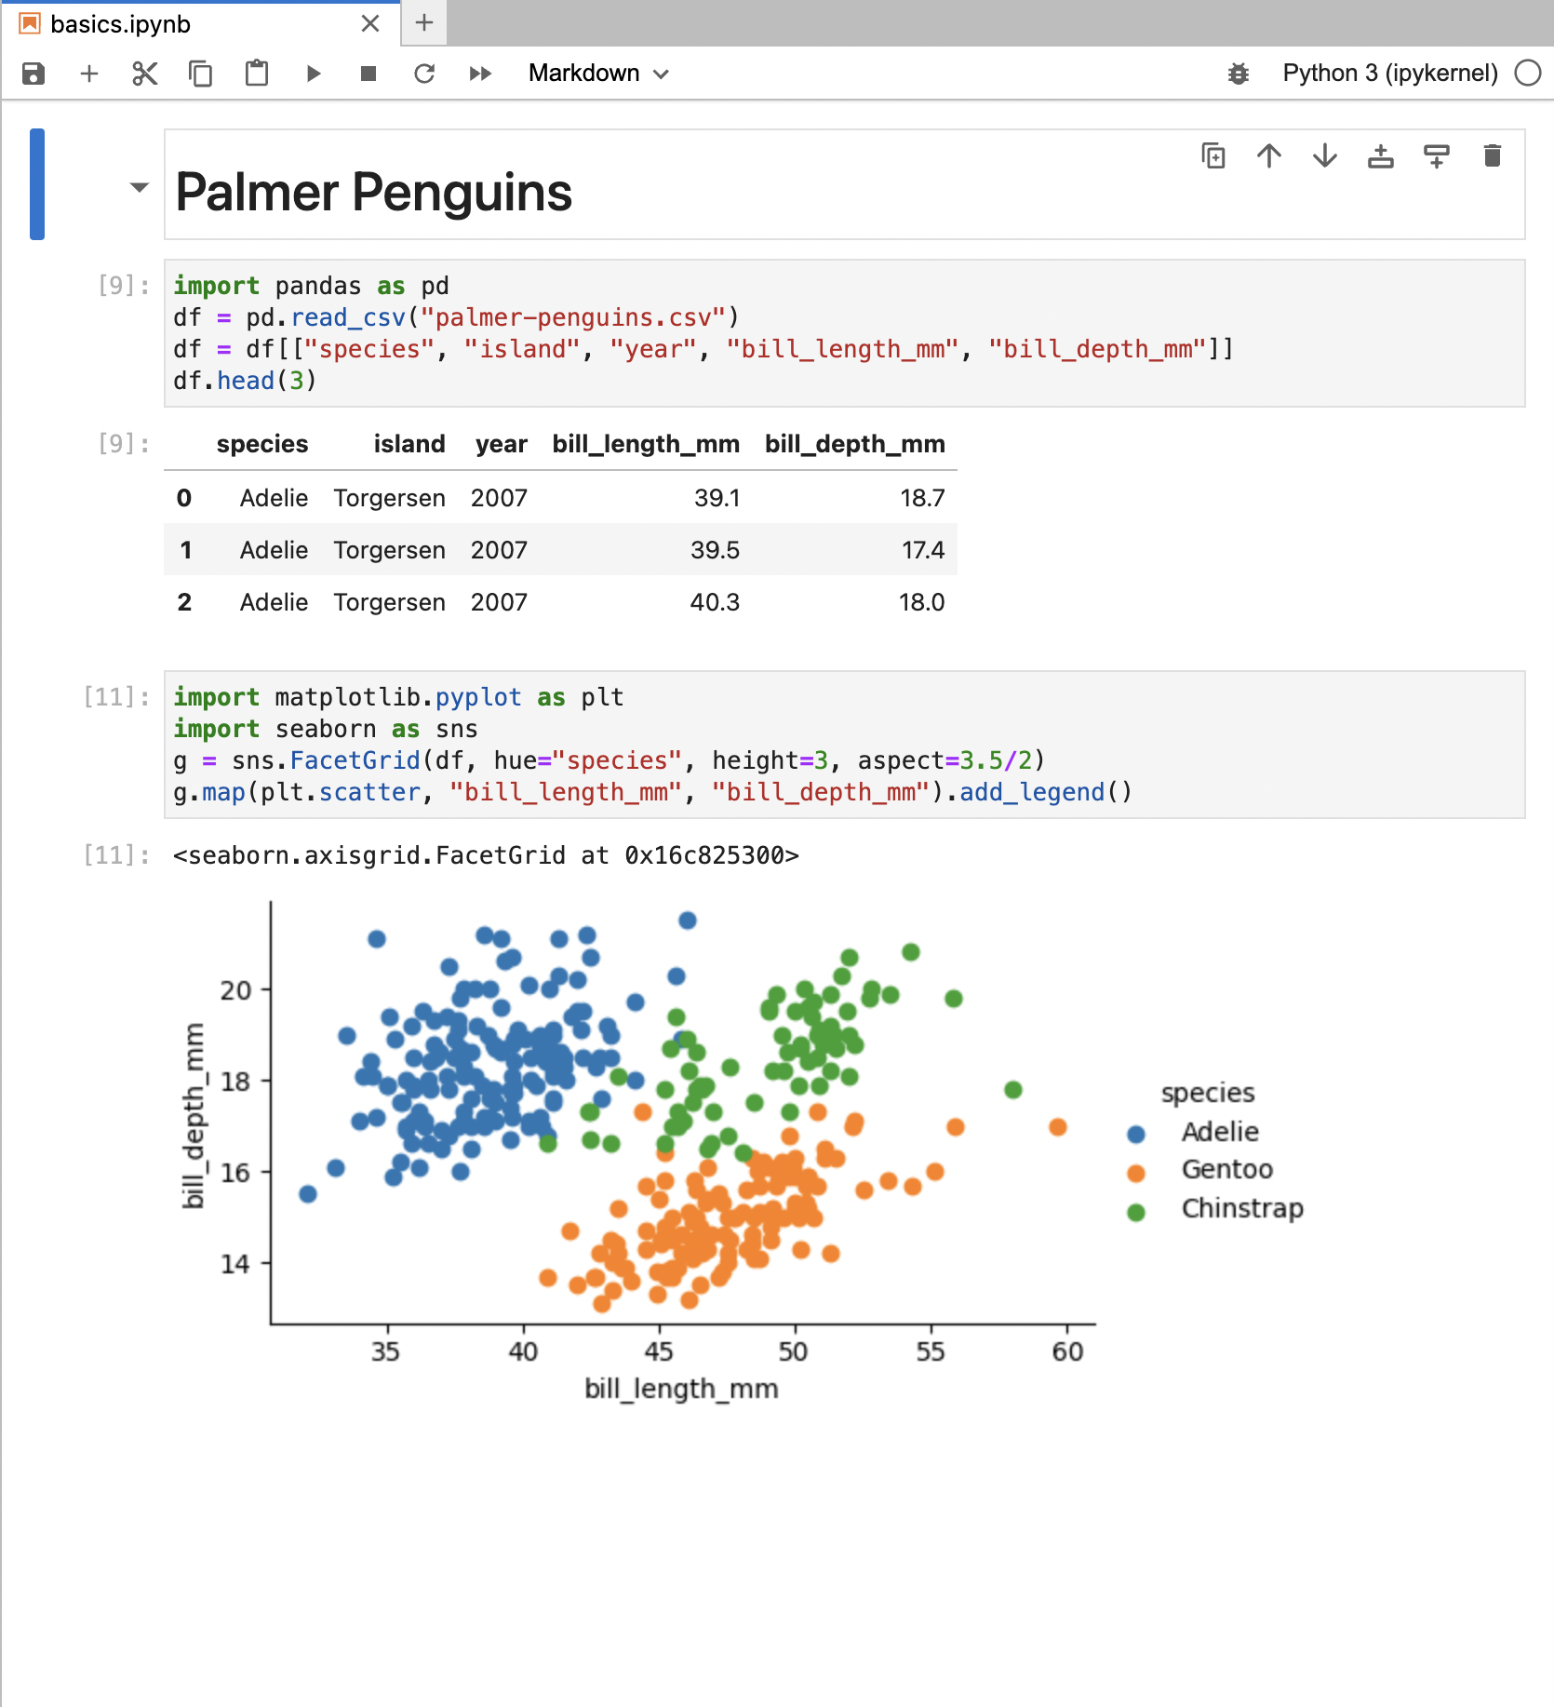Delete the selected cell with trash icon
Screen dimensions: 1554x1707
click(1493, 156)
